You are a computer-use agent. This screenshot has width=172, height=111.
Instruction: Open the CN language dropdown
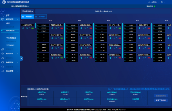pos(163,2)
